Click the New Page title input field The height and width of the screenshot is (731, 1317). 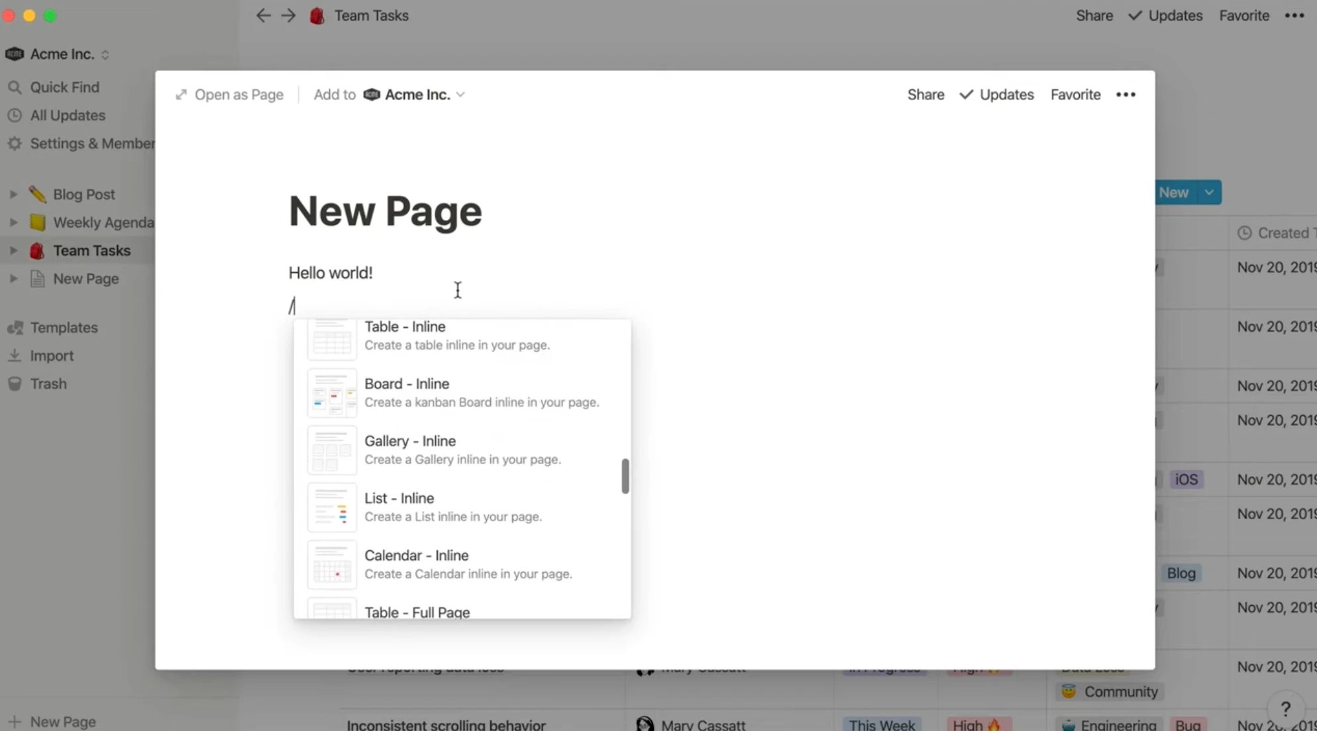pos(384,210)
